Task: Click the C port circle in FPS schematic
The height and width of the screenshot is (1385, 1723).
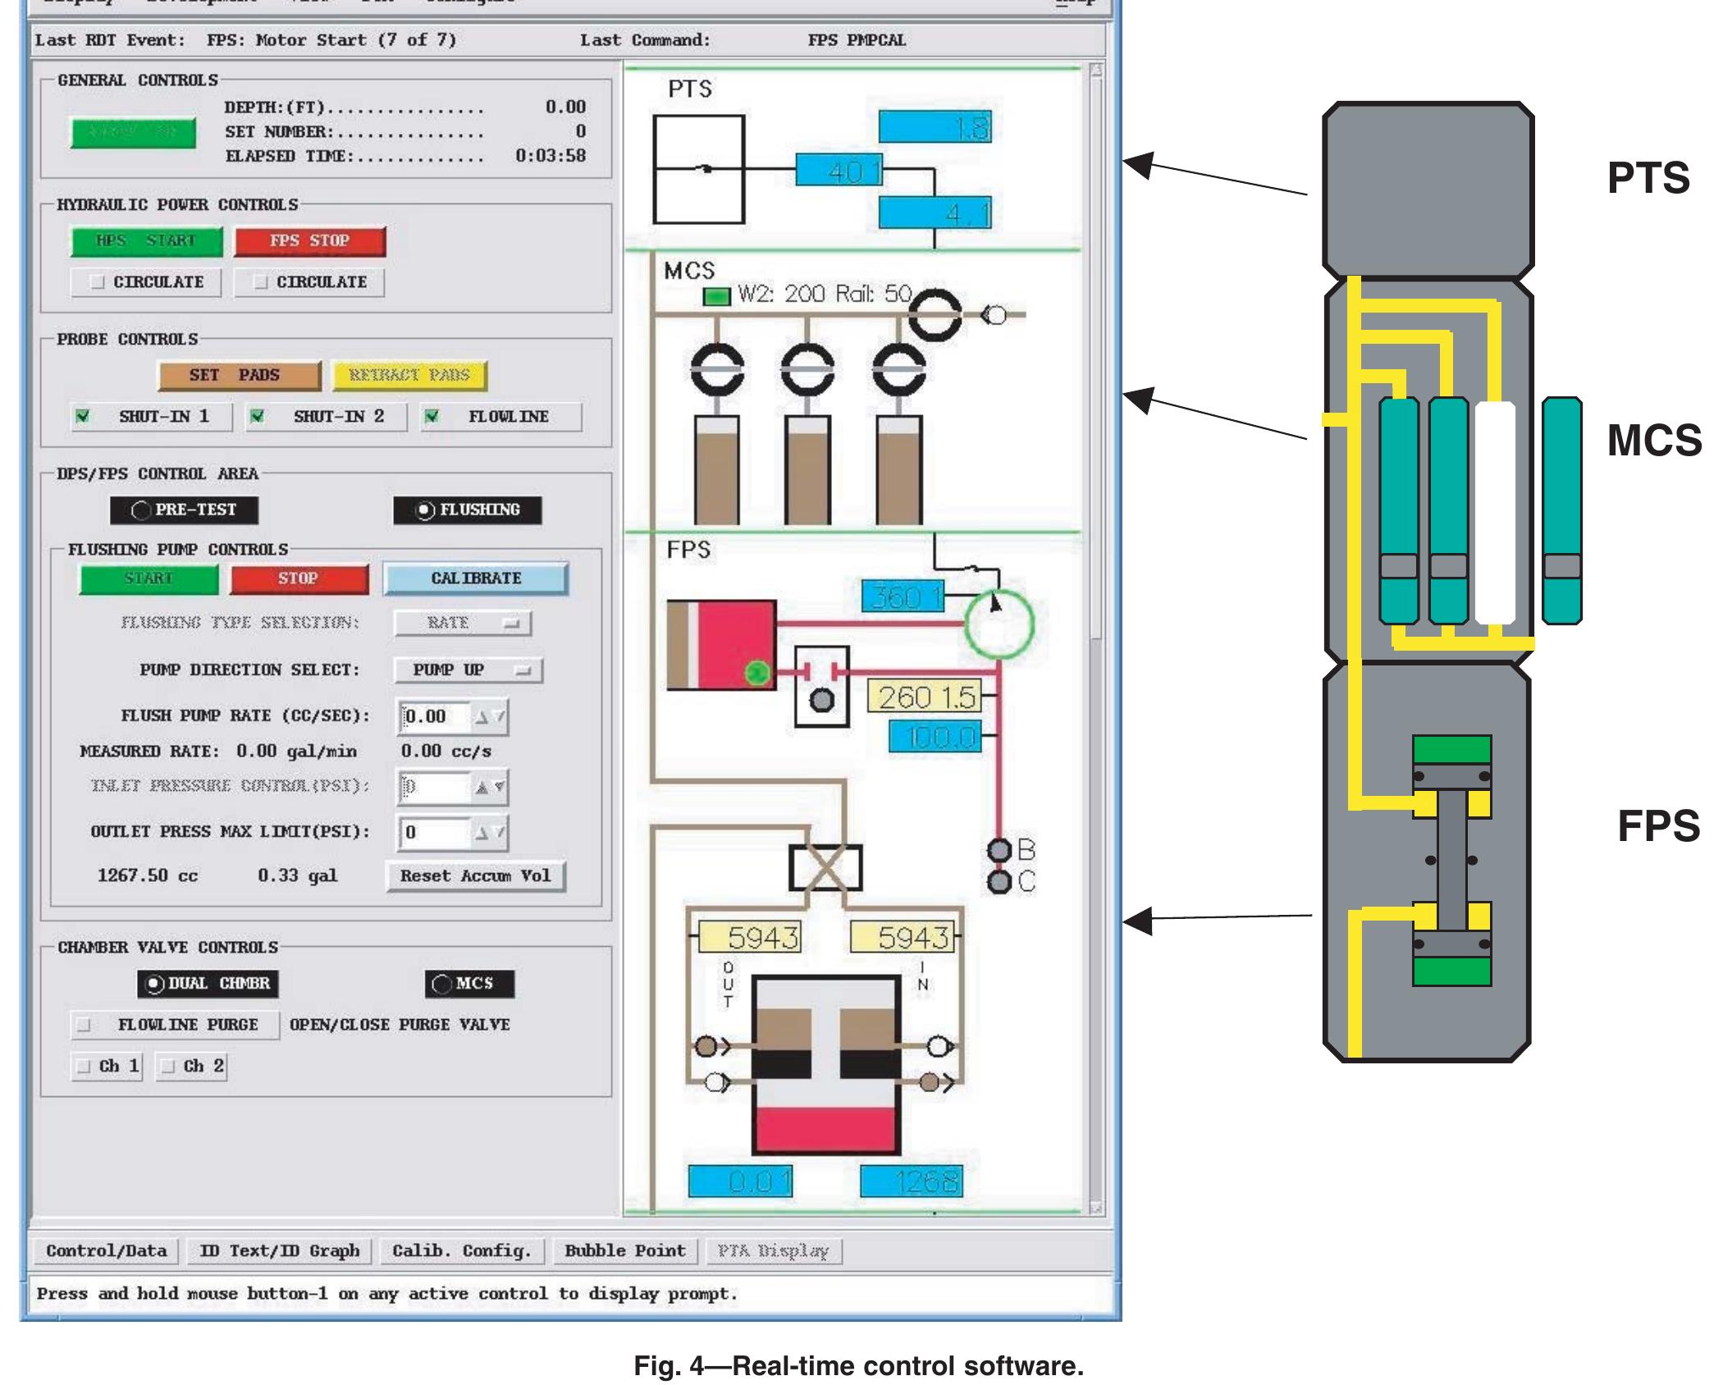Action: tap(999, 883)
